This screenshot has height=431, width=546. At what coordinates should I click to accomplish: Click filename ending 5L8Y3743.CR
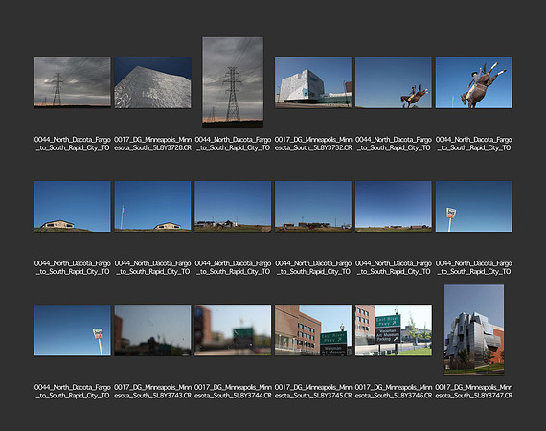tap(153, 392)
